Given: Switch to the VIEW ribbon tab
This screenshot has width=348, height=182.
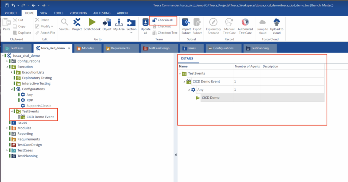Looking at the screenshot, I should point(44,13).
